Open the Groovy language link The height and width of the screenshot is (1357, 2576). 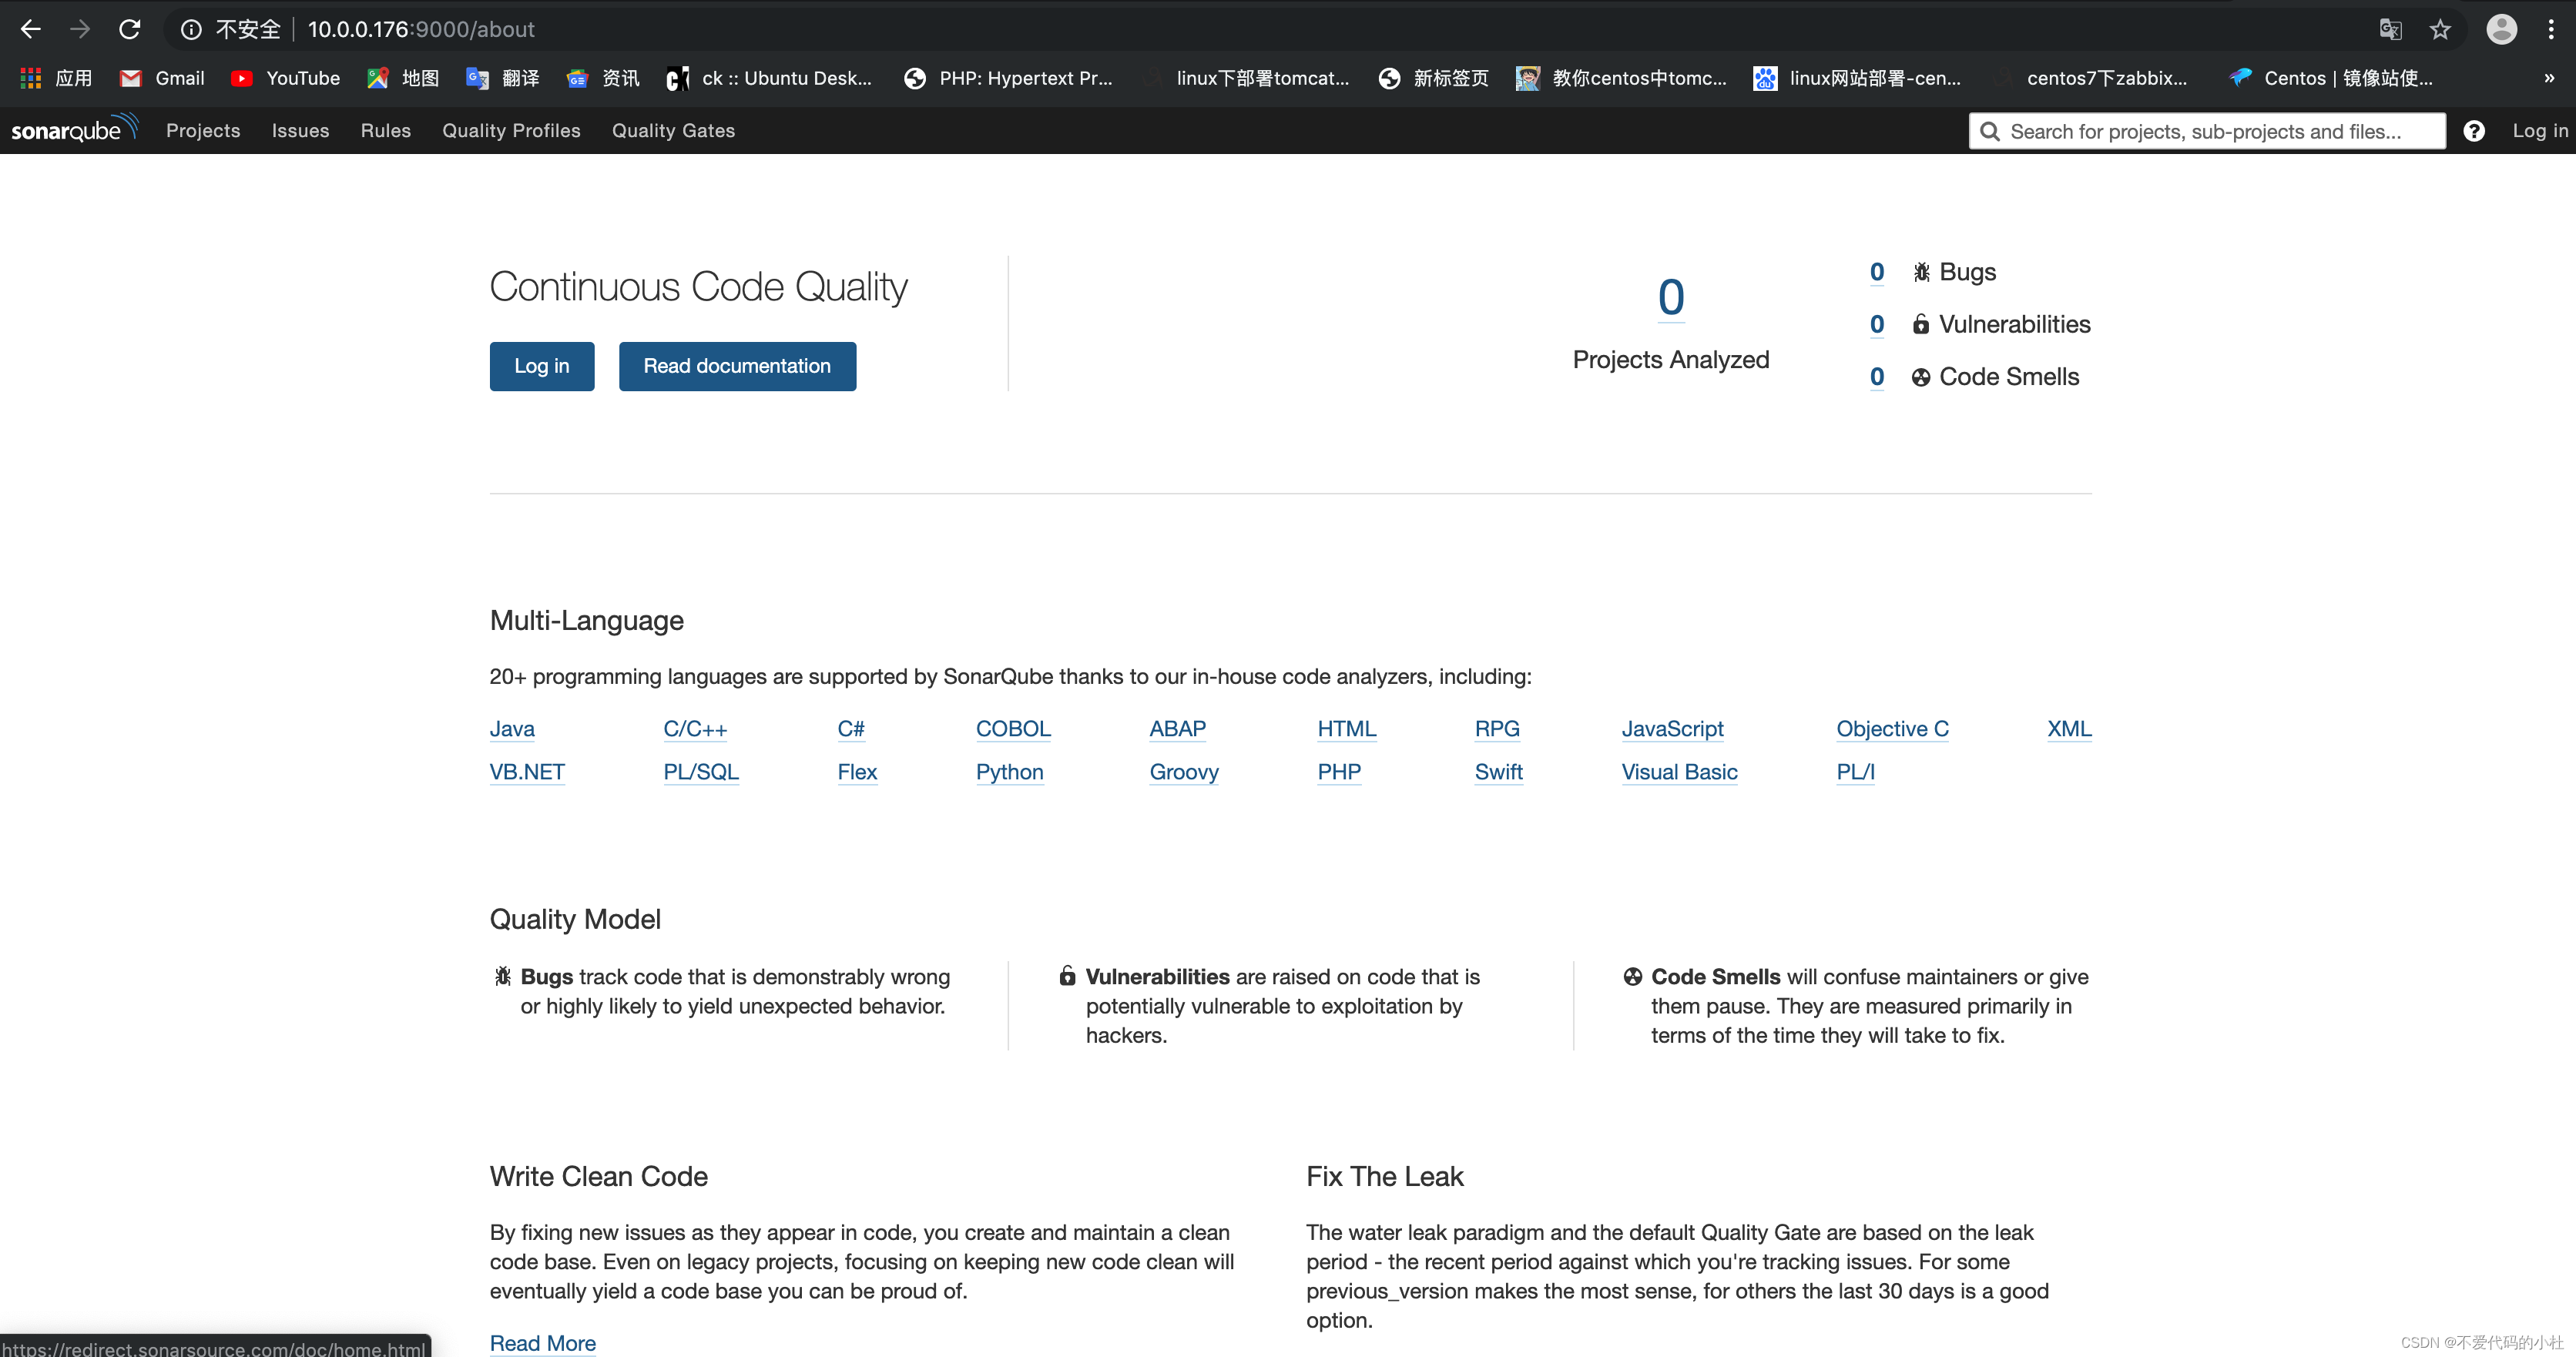pyautogui.click(x=1184, y=772)
